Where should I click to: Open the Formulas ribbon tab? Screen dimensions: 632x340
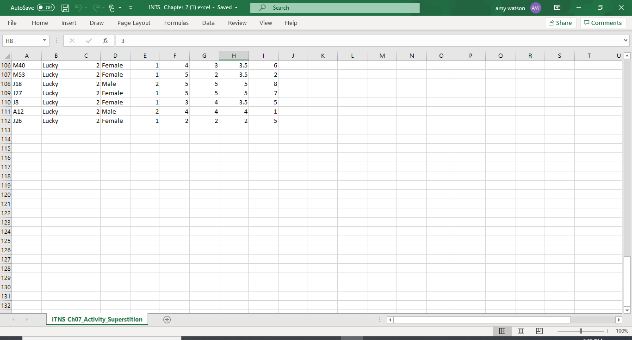[176, 23]
